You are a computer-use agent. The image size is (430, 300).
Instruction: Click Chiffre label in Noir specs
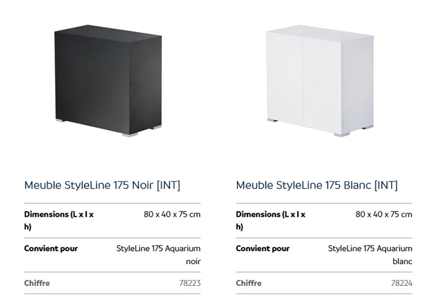point(37,283)
